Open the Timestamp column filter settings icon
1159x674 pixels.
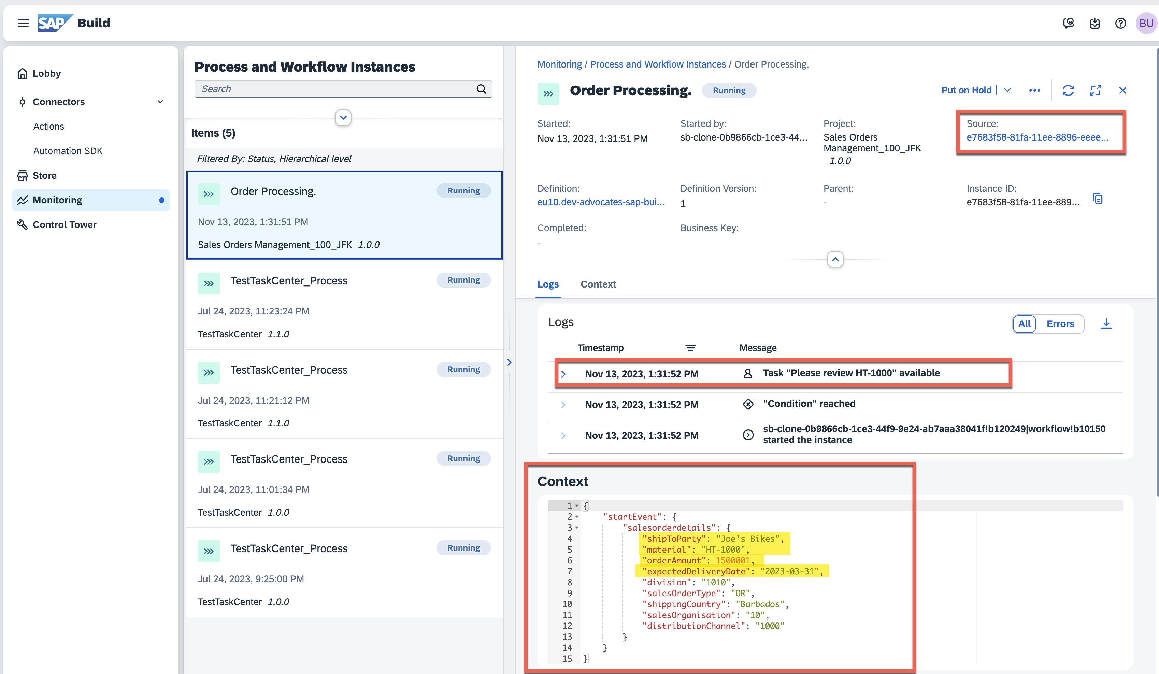pyautogui.click(x=690, y=348)
